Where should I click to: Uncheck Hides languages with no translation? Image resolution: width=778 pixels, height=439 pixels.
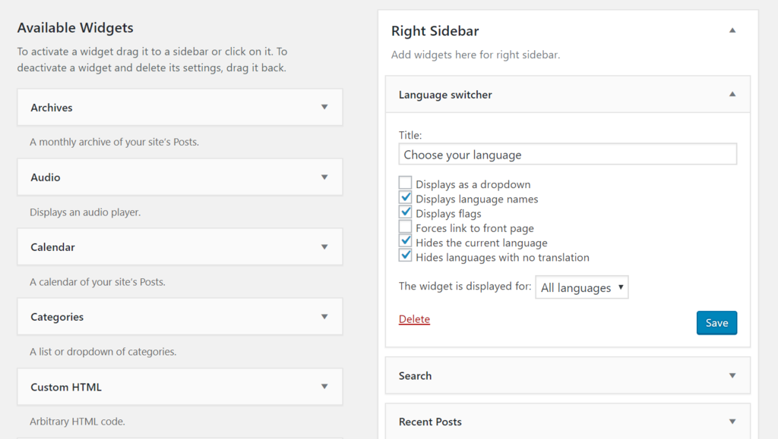point(406,256)
